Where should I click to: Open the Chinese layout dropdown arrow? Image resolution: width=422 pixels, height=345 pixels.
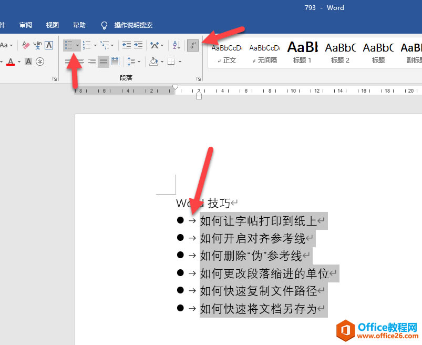click(x=162, y=45)
